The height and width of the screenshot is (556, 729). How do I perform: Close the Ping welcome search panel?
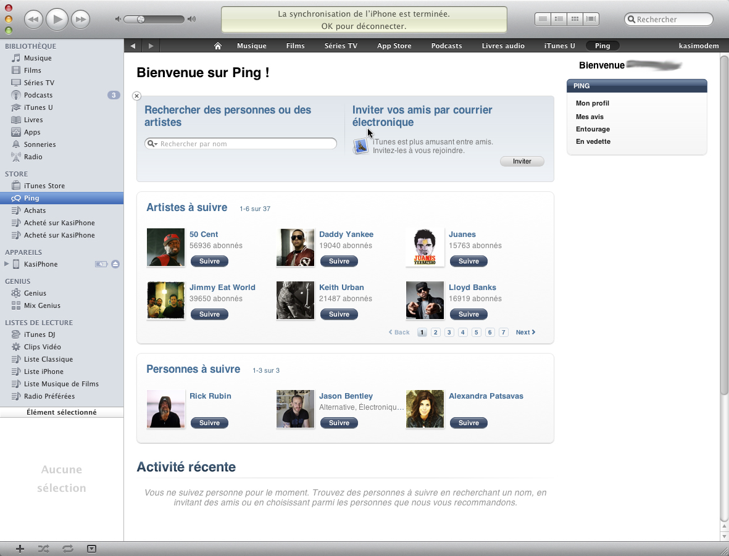pyautogui.click(x=136, y=96)
